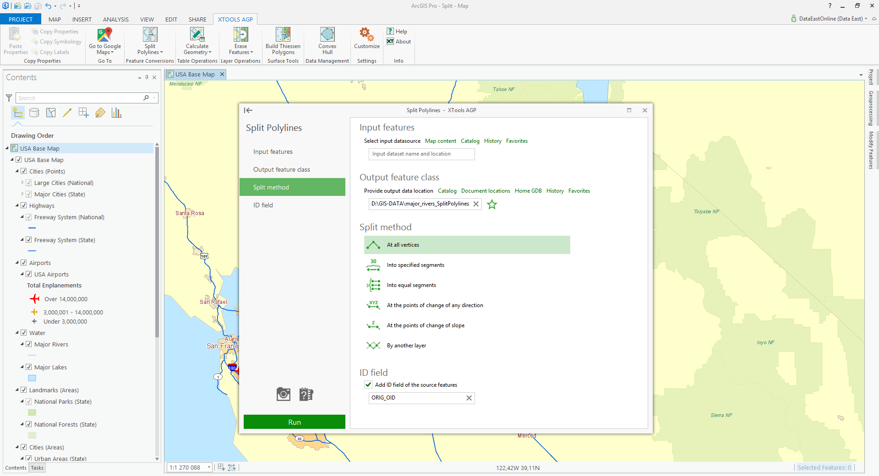Image resolution: width=879 pixels, height=476 pixels.
Task: Click Map content datasource link
Action: (x=441, y=141)
